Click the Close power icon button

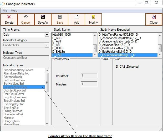[x=154, y=17]
